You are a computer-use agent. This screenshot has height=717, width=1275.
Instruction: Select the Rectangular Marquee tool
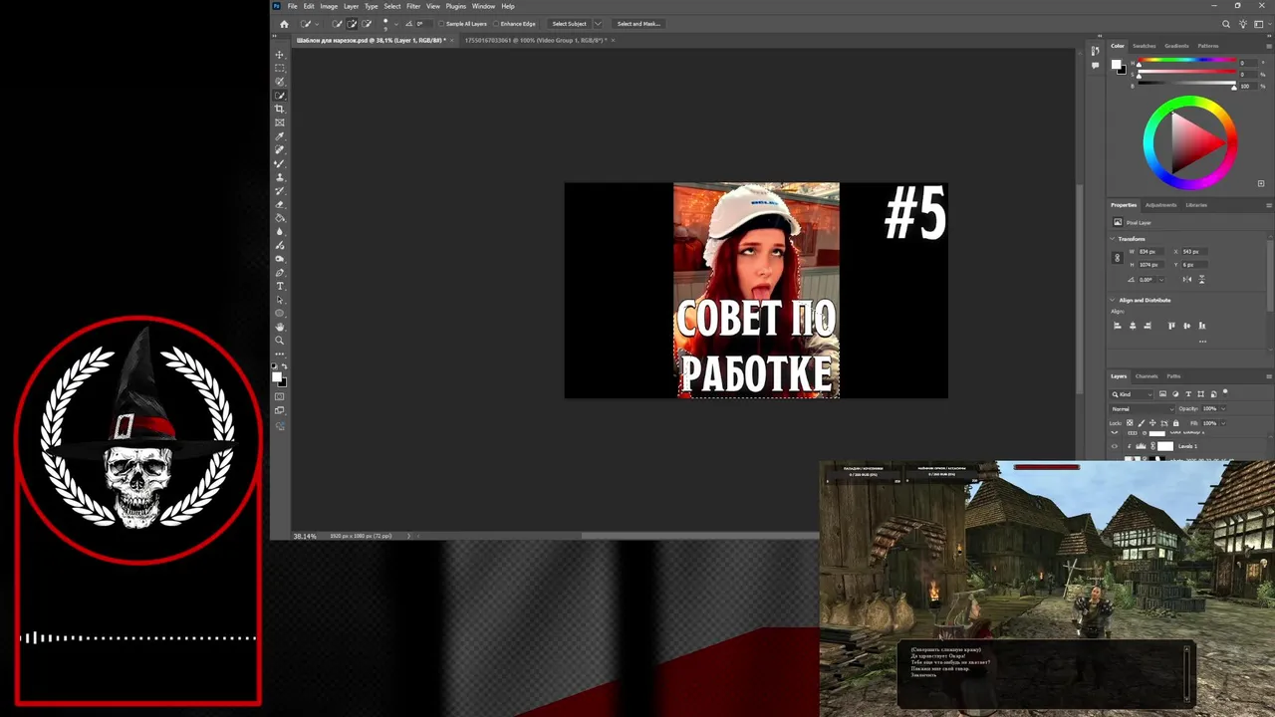[280, 68]
